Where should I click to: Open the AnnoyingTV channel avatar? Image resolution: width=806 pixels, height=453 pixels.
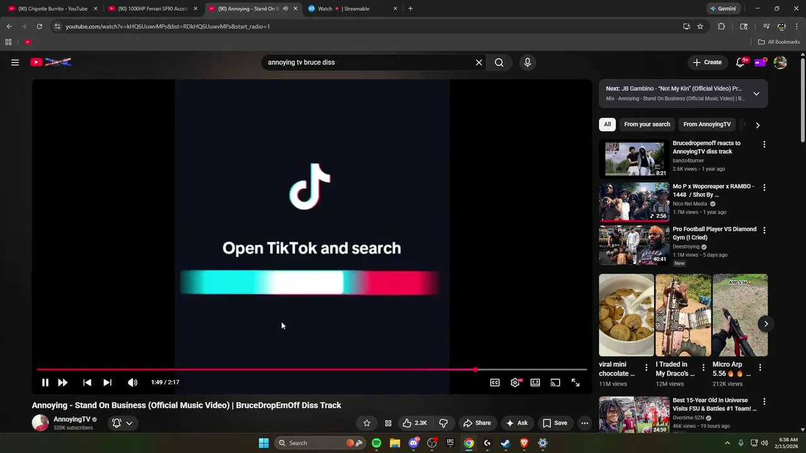[x=40, y=423]
